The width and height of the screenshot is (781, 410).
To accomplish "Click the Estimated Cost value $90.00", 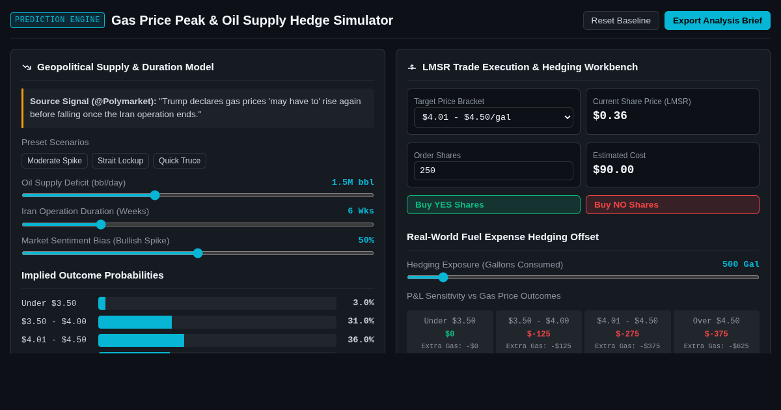I will 613,170.
